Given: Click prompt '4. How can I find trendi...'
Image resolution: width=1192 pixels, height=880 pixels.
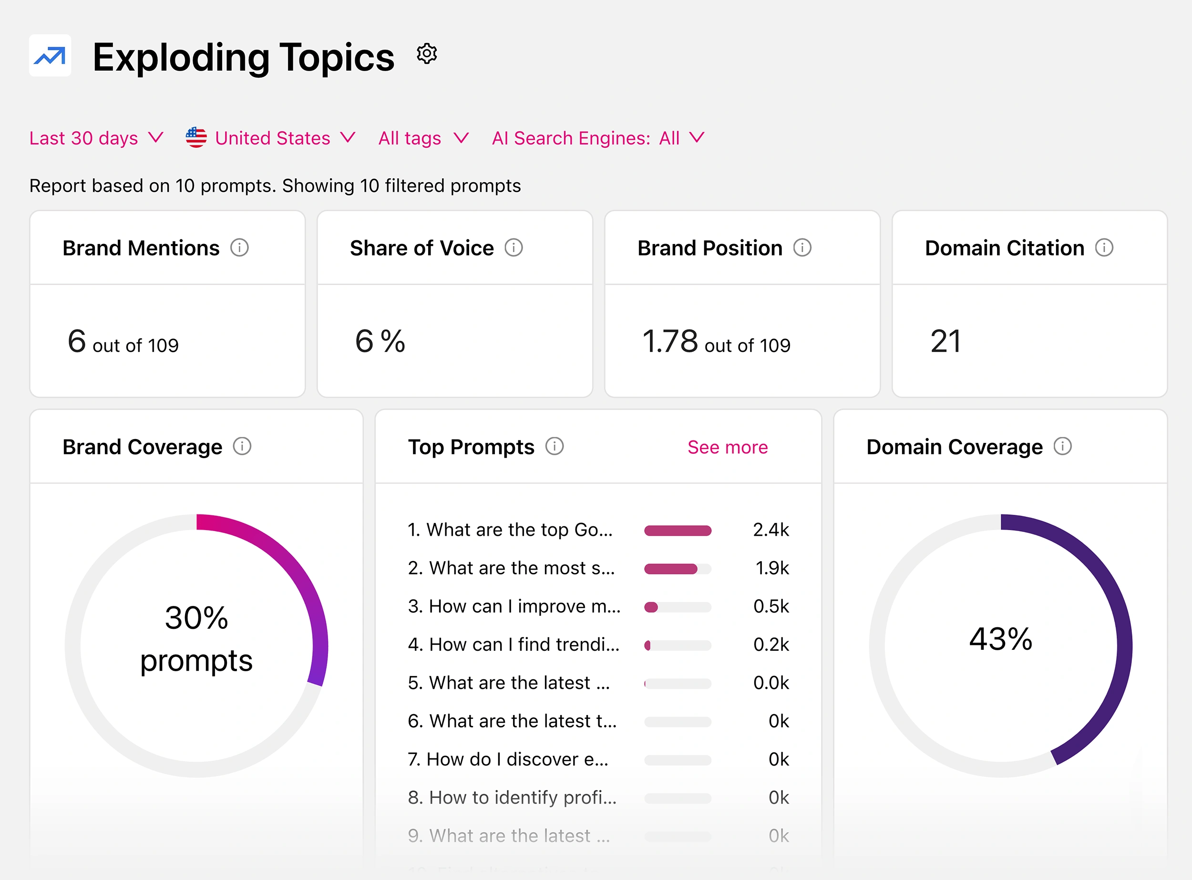Looking at the screenshot, I should click(514, 645).
